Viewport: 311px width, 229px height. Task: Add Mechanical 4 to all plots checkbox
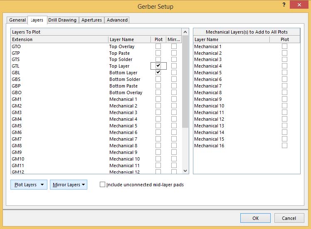[284, 66]
